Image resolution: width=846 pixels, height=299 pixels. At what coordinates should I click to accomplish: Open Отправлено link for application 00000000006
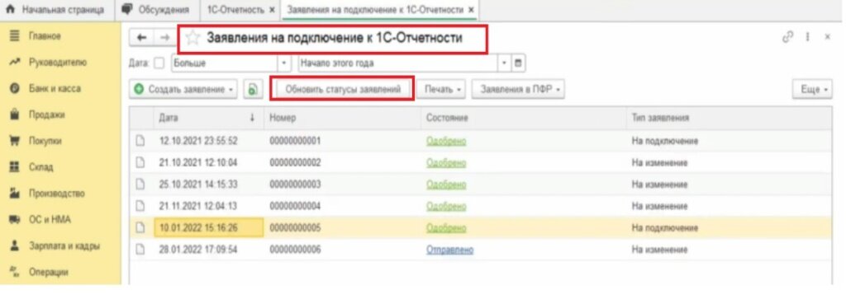449,250
